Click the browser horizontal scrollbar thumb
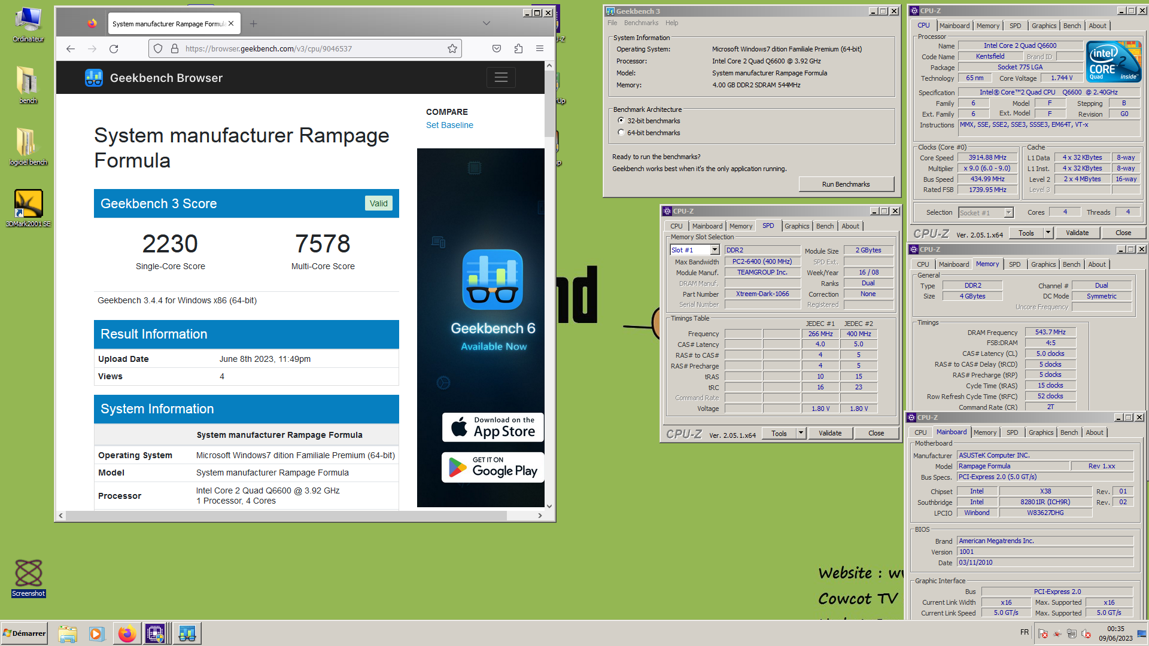 [286, 515]
